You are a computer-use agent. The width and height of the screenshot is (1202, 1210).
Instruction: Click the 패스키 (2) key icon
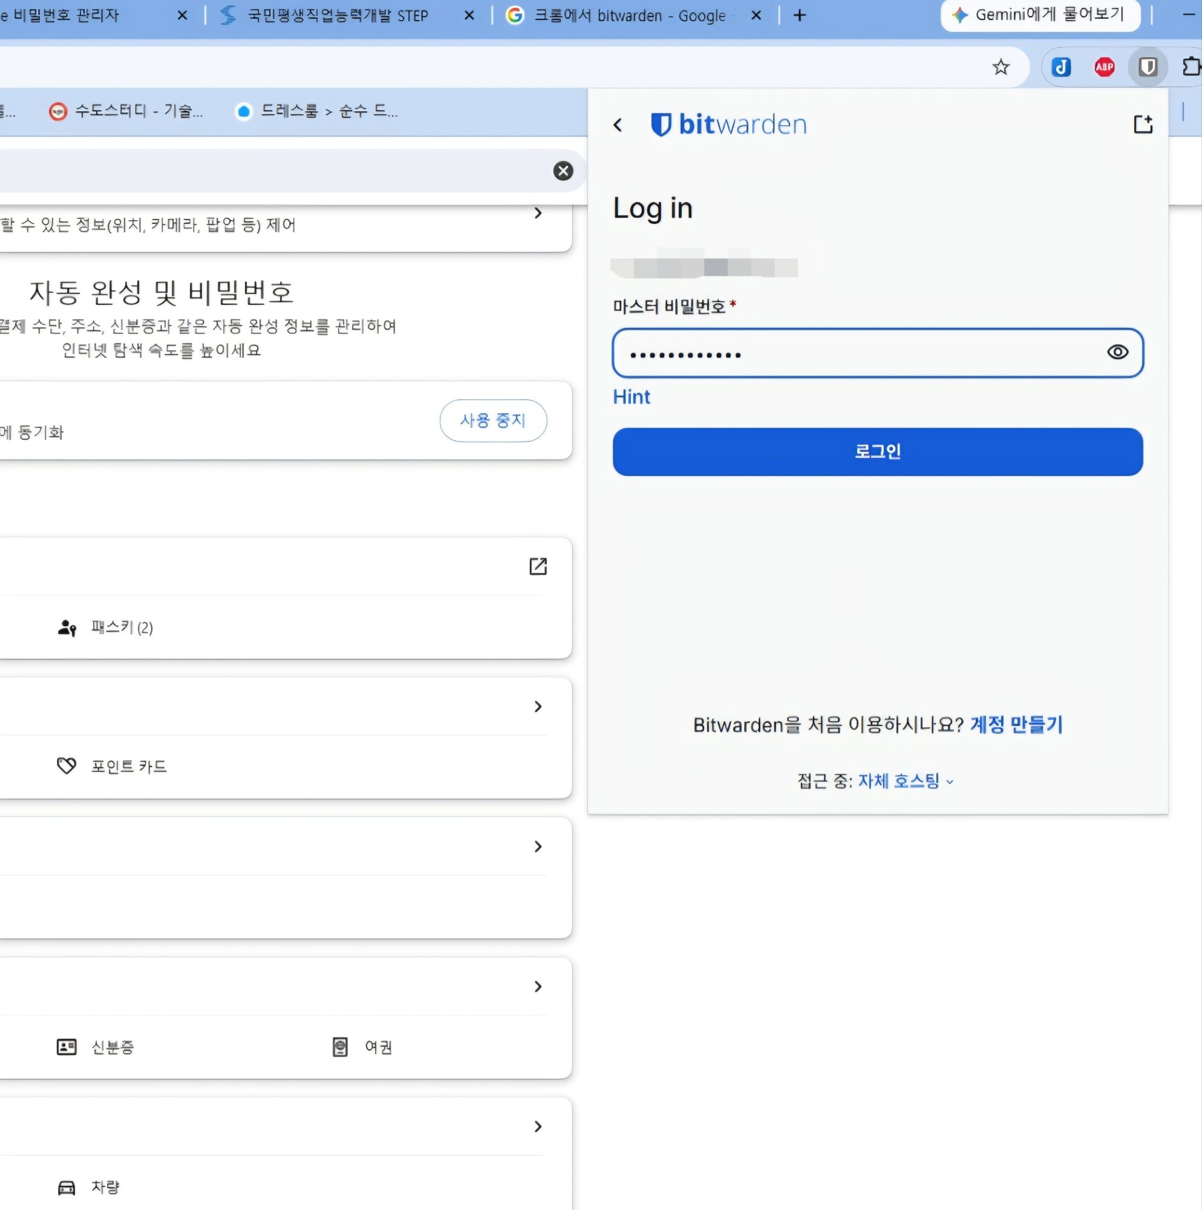(x=67, y=627)
